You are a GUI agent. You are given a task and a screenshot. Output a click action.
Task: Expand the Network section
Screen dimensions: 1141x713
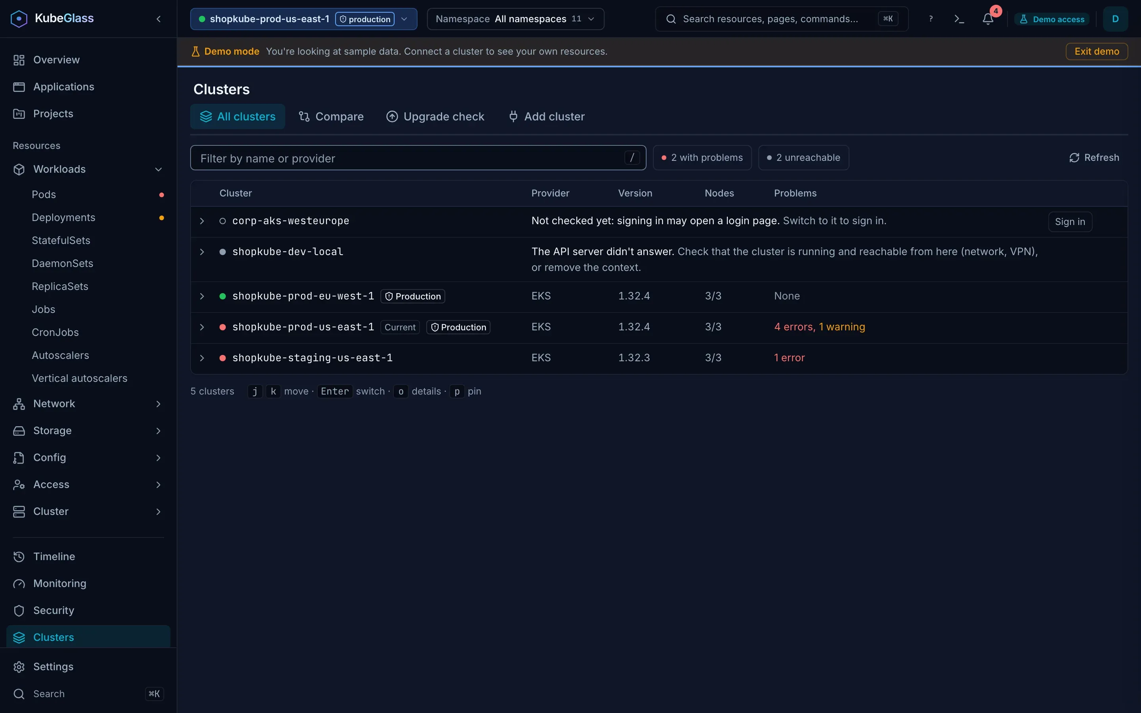[x=88, y=404]
